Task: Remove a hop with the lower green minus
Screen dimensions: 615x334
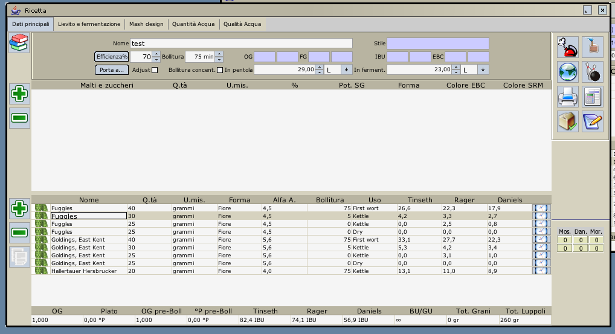Action: pos(19,233)
